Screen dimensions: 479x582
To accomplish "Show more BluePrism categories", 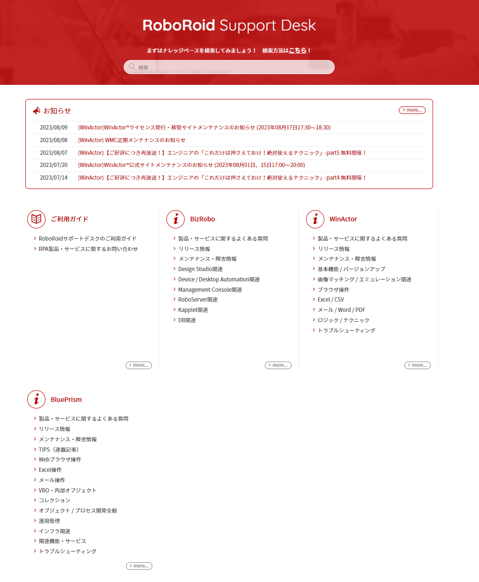I will pos(139,566).
